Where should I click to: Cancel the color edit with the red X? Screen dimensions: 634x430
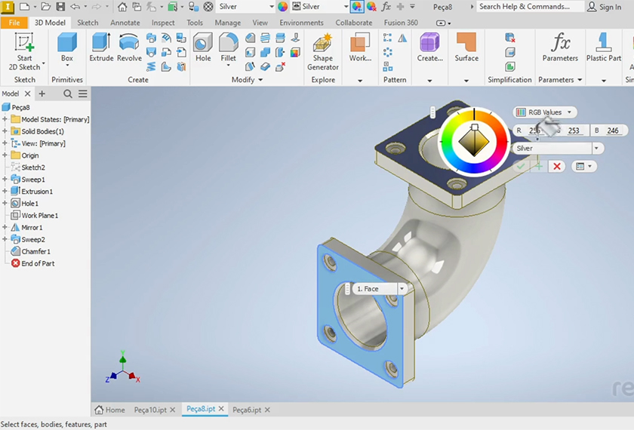tap(557, 166)
